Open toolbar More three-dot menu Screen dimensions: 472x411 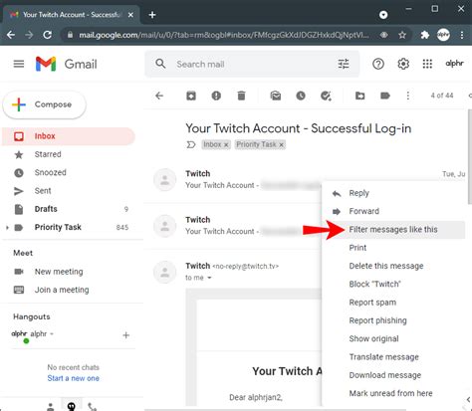tap(408, 96)
